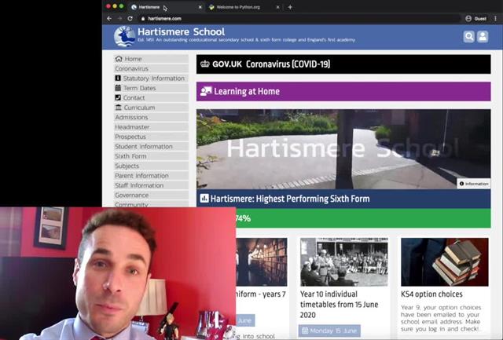Click the green 74% progress bar
This screenshot has height=340, width=503.
tap(363, 218)
